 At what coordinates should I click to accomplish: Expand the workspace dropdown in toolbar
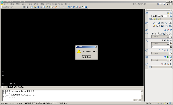[x=22, y=7]
